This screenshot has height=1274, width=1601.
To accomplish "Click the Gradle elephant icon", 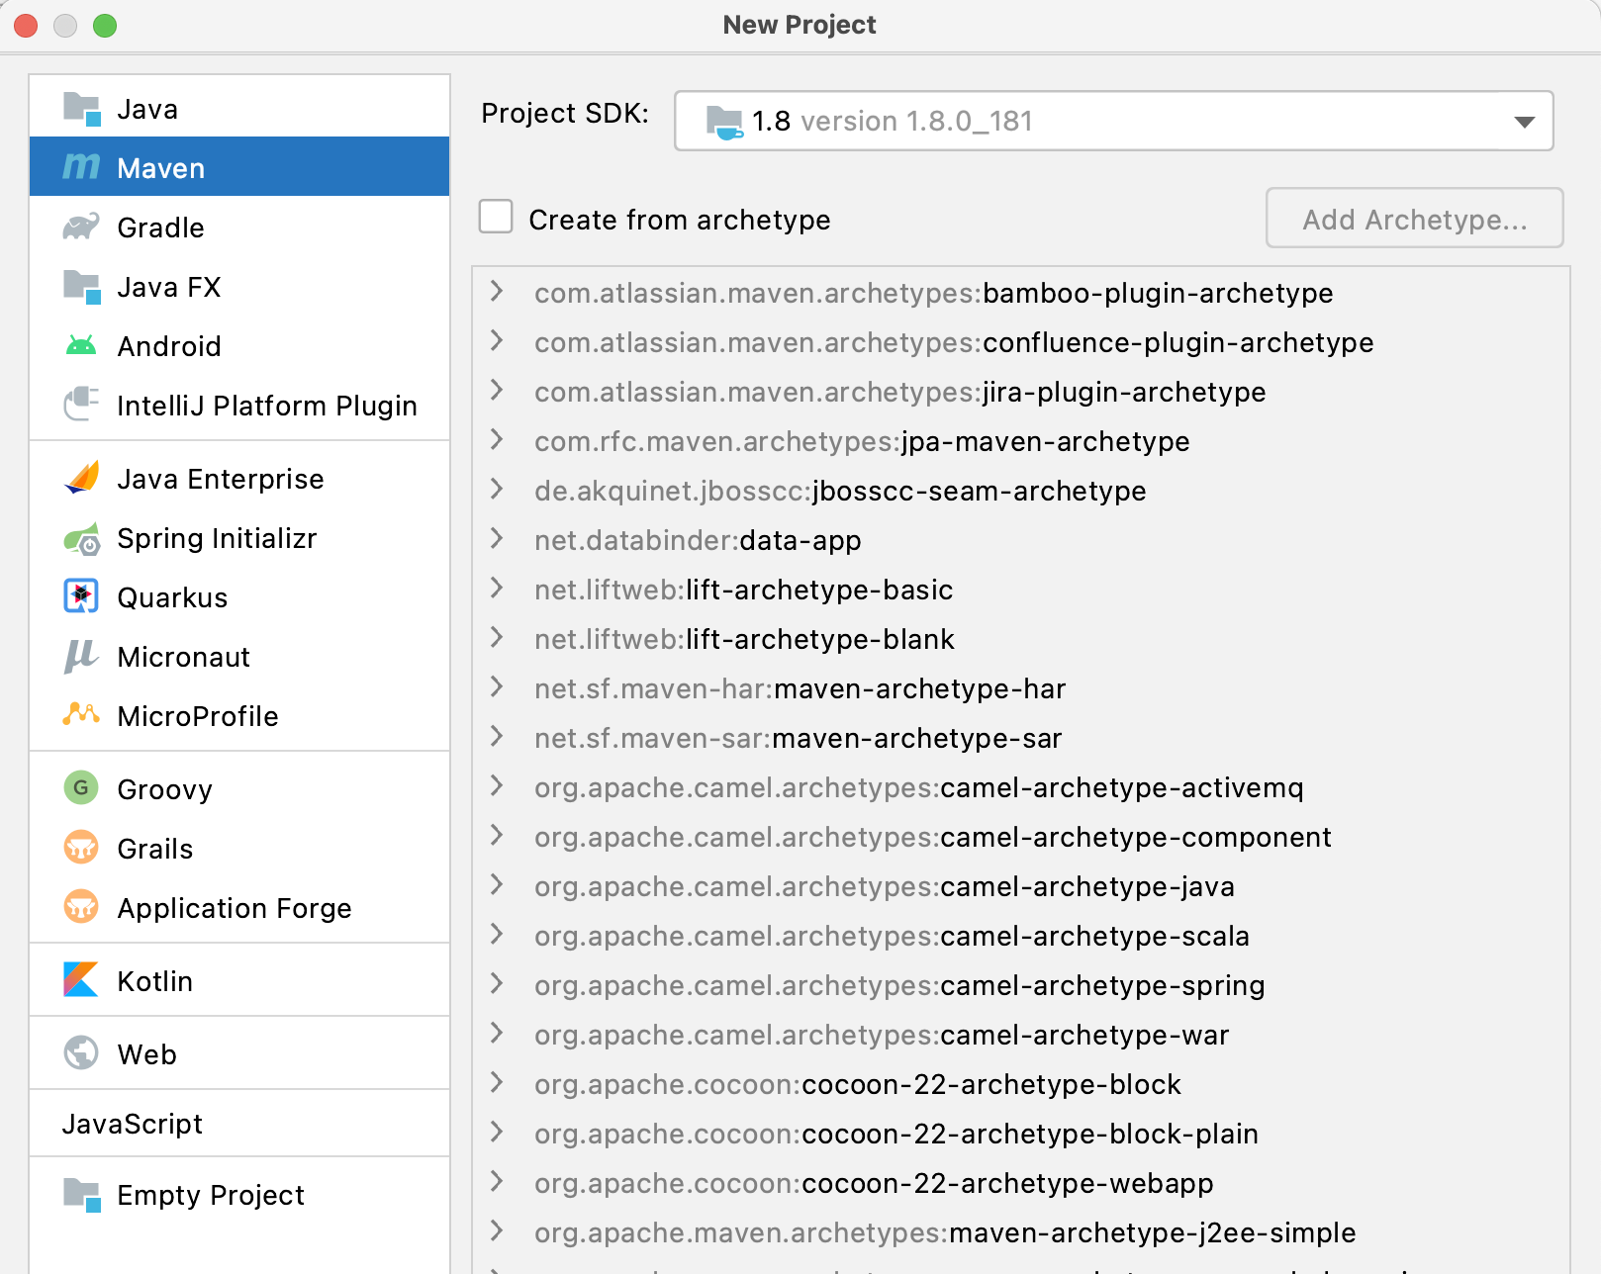I will 81,227.
